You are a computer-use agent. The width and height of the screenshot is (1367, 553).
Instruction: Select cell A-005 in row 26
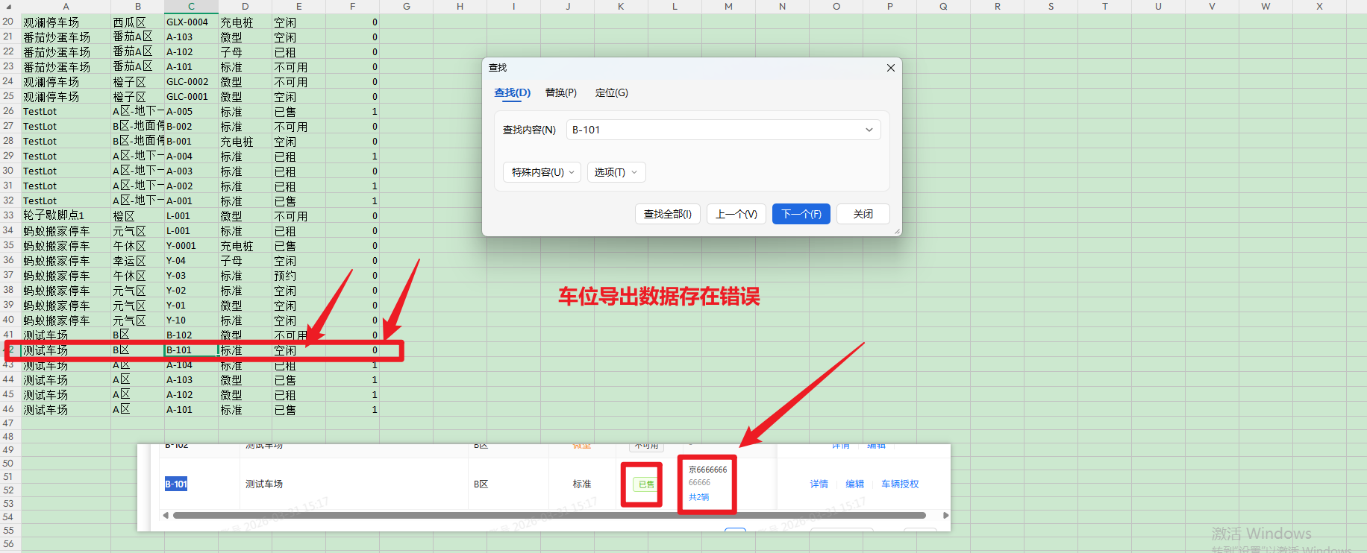coord(191,112)
